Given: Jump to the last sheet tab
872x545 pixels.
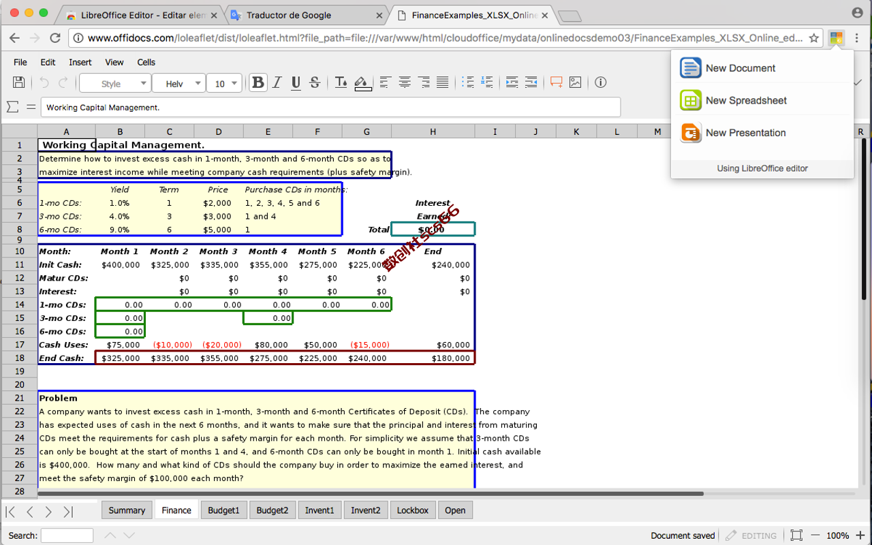Looking at the screenshot, I should (x=67, y=512).
